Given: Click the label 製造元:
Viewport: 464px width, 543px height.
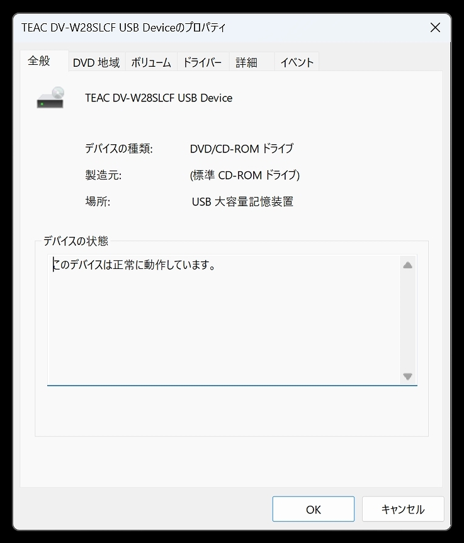Looking at the screenshot, I should (x=103, y=175).
